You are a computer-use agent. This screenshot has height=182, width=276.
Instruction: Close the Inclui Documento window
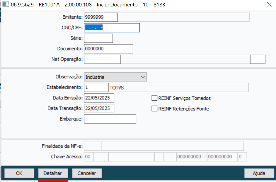point(269,4)
